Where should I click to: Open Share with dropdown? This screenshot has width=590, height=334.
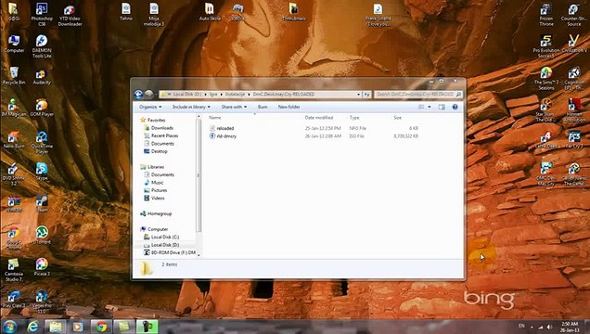pos(234,107)
